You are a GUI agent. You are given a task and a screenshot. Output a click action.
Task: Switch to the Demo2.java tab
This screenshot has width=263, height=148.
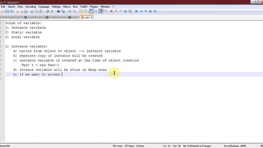(56, 17)
